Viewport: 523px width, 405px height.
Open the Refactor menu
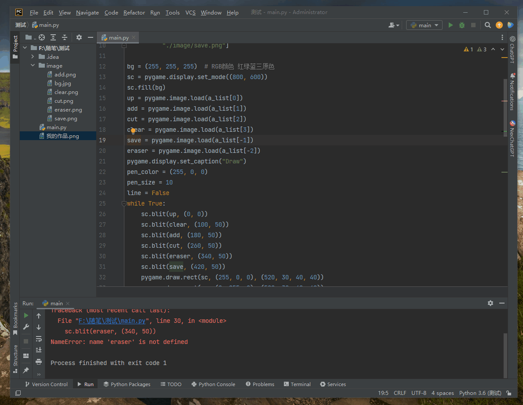pos(134,13)
